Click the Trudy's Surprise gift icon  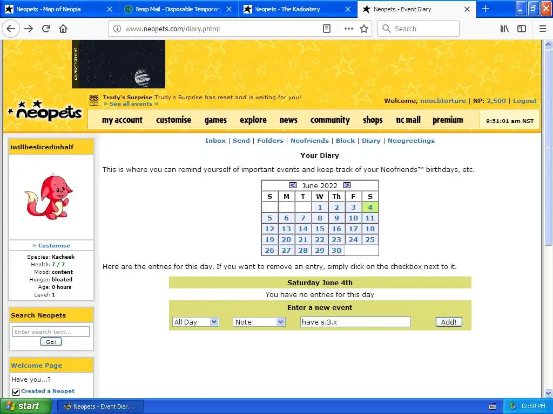click(94, 100)
